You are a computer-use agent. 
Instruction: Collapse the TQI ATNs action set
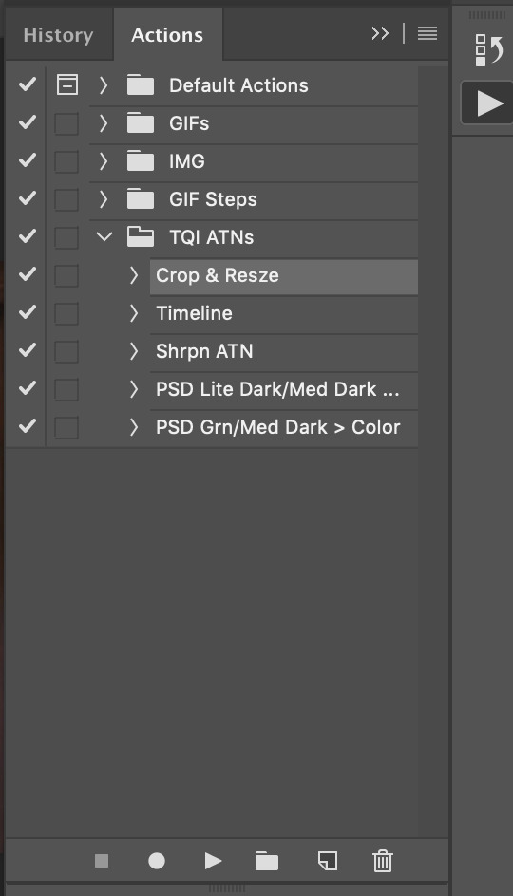point(104,236)
